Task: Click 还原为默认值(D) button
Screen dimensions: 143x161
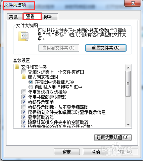Action: (x=113, y=137)
